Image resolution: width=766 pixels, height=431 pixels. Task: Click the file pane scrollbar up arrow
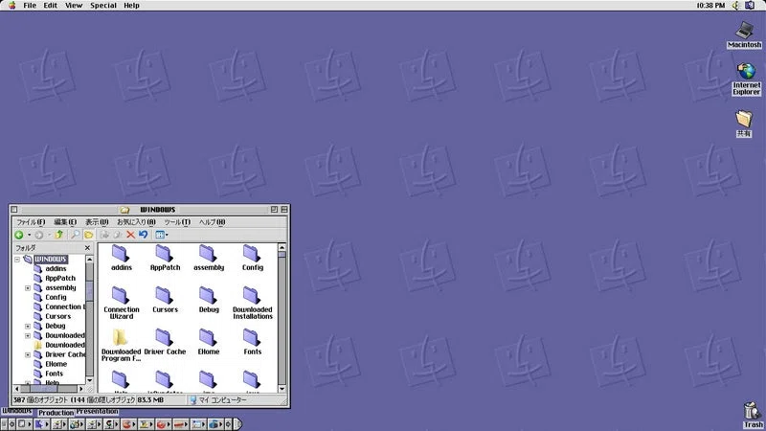pos(282,247)
